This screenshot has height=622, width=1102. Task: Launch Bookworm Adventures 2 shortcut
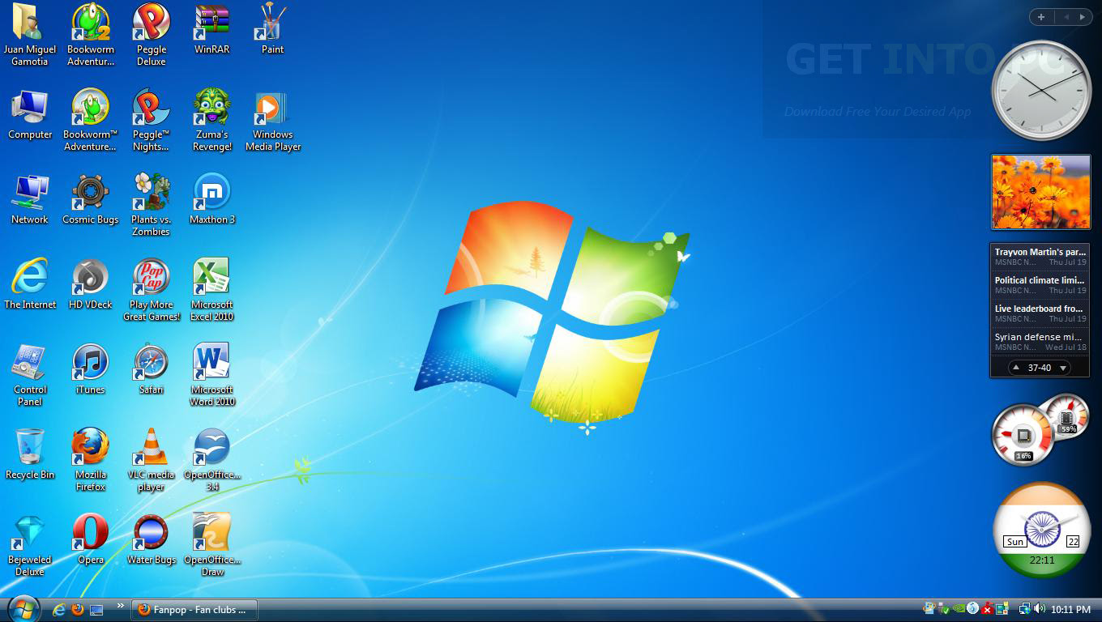[91, 35]
